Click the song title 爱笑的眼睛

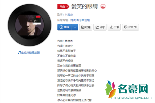click(x=84, y=6)
